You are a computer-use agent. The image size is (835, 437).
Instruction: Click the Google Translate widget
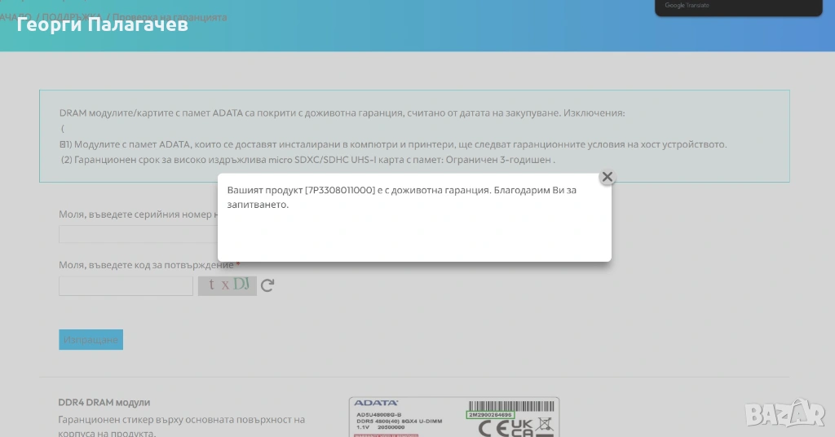click(x=738, y=7)
